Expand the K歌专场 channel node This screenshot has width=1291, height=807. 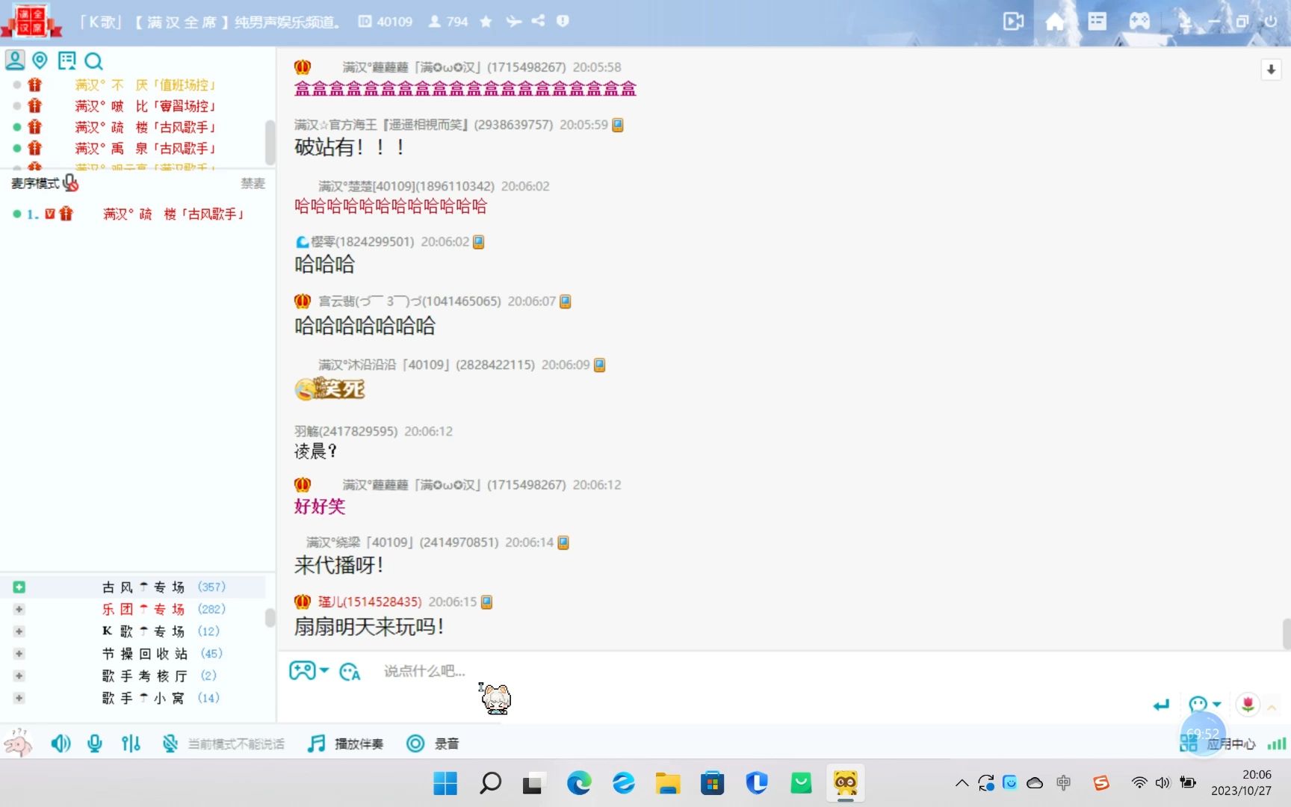(19, 631)
